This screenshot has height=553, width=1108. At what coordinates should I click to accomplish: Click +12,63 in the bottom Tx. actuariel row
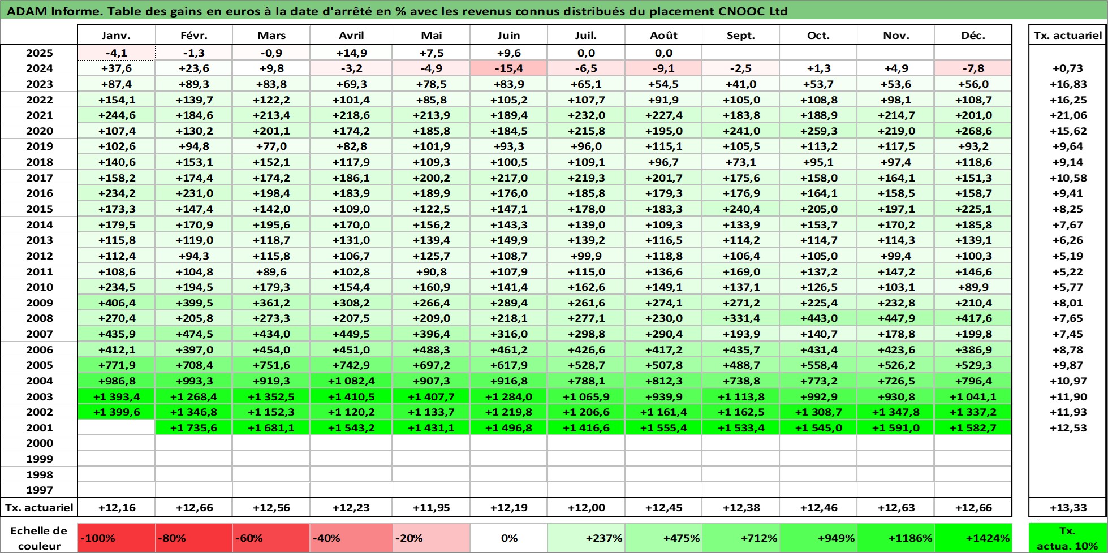[x=896, y=508]
